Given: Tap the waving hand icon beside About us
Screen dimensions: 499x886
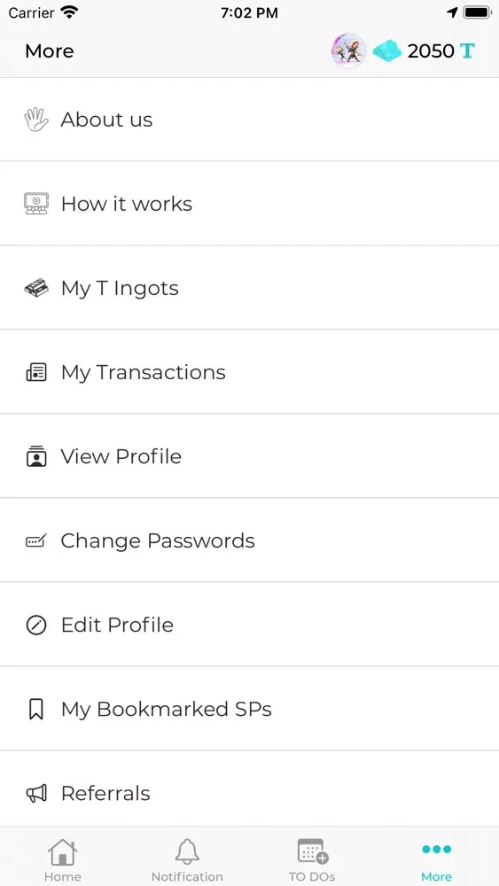Looking at the screenshot, I should click(x=36, y=120).
